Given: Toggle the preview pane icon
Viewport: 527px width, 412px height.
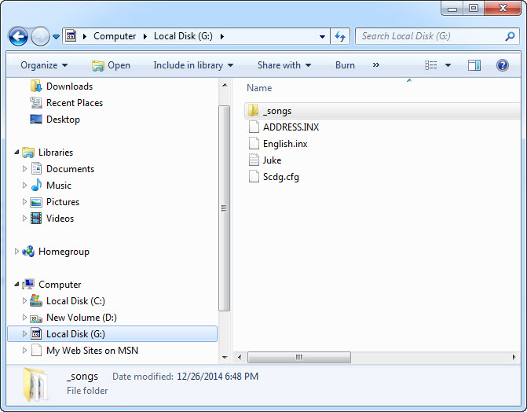Looking at the screenshot, I should coord(474,65).
